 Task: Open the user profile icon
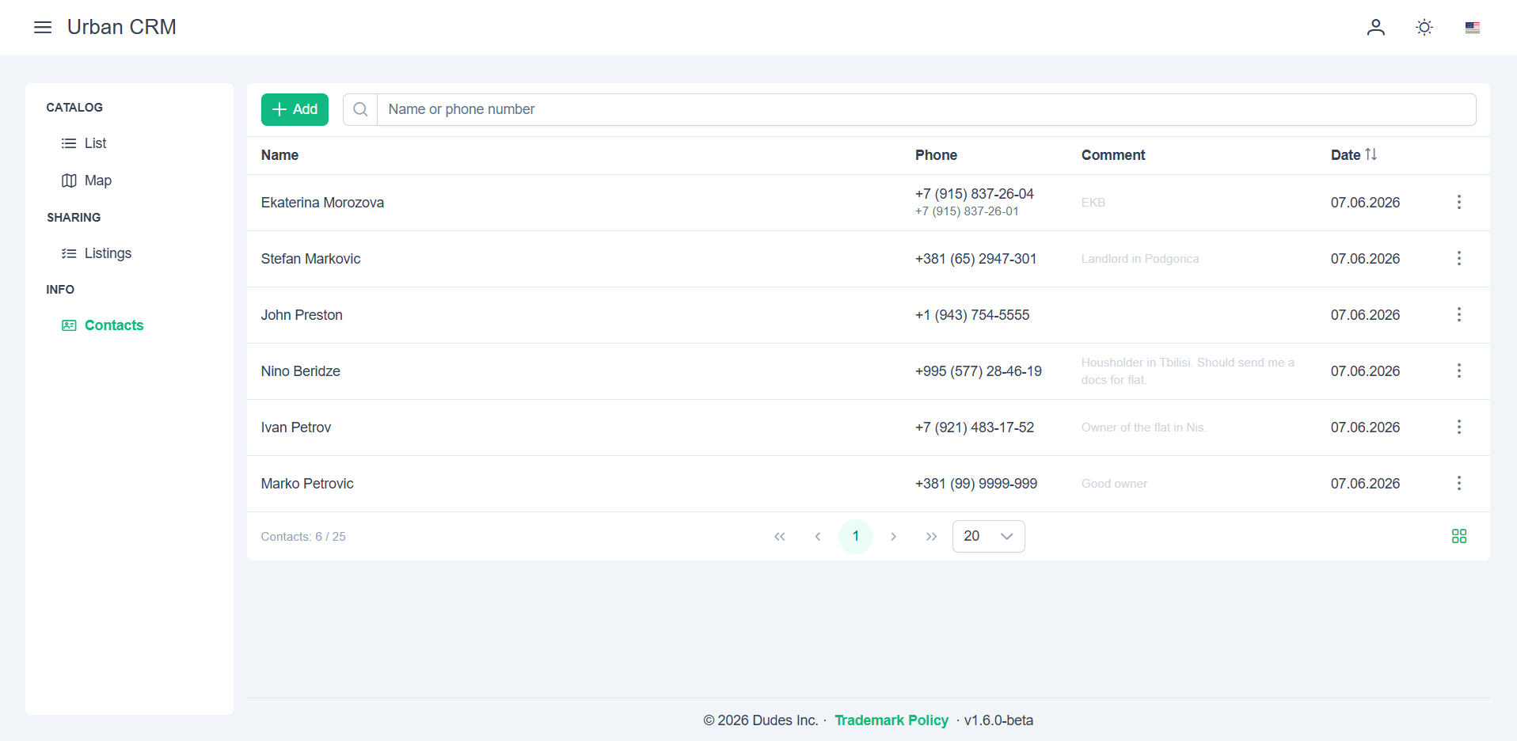tap(1376, 28)
